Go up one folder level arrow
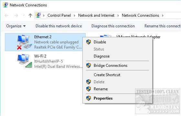The width and height of the screenshot is (181, 116). pyautogui.click(x=30, y=15)
